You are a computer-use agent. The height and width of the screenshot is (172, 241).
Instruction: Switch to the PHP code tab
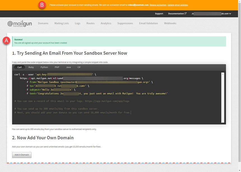tap(57, 67)
